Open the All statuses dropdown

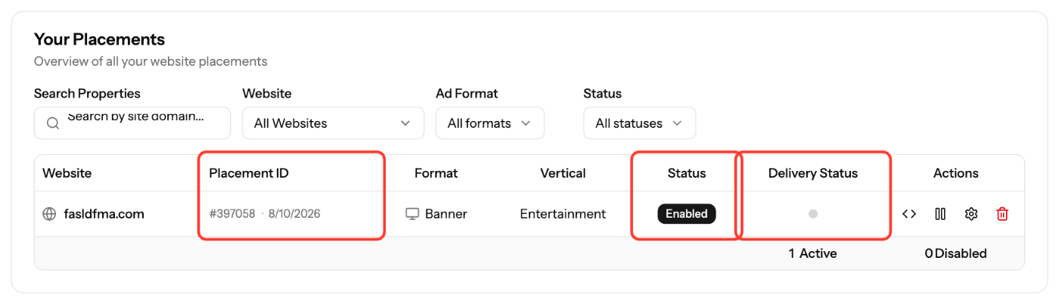(639, 123)
